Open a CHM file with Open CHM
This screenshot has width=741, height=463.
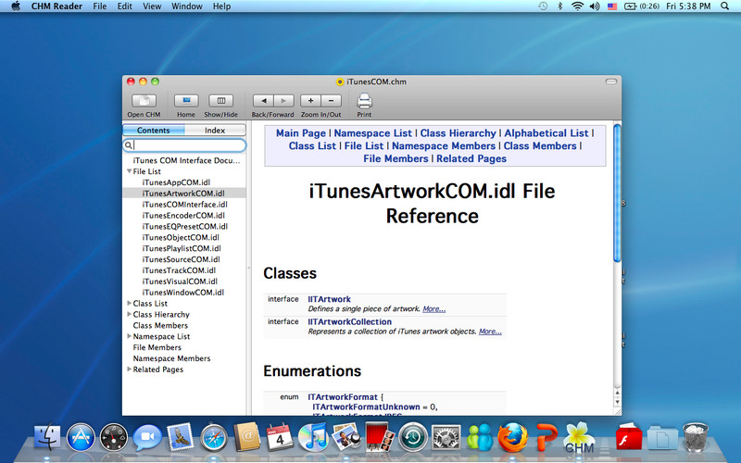[144, 101]
